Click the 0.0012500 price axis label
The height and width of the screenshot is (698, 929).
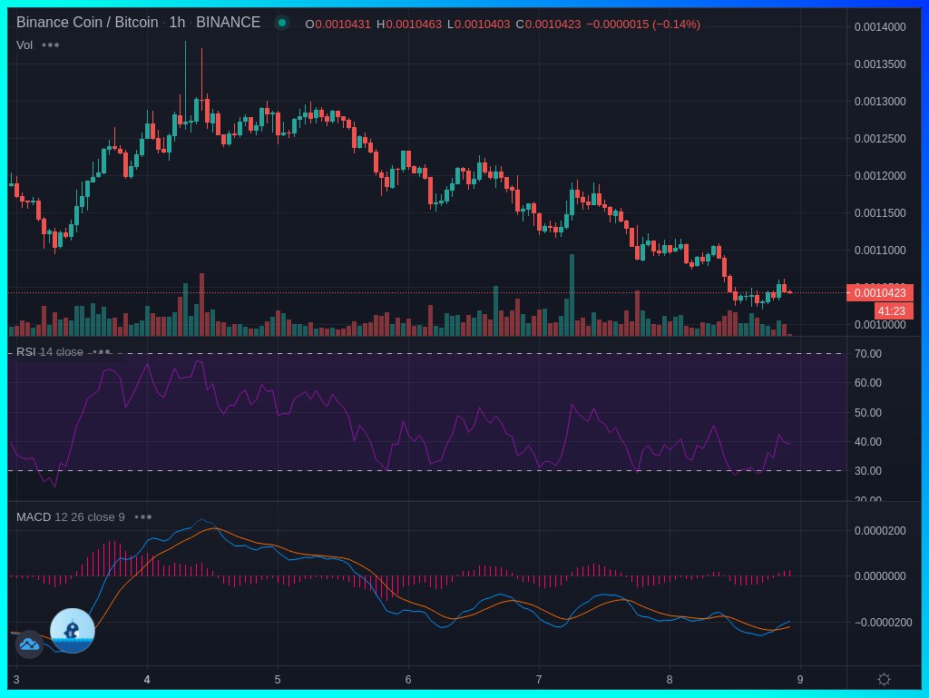coord(880,139)
